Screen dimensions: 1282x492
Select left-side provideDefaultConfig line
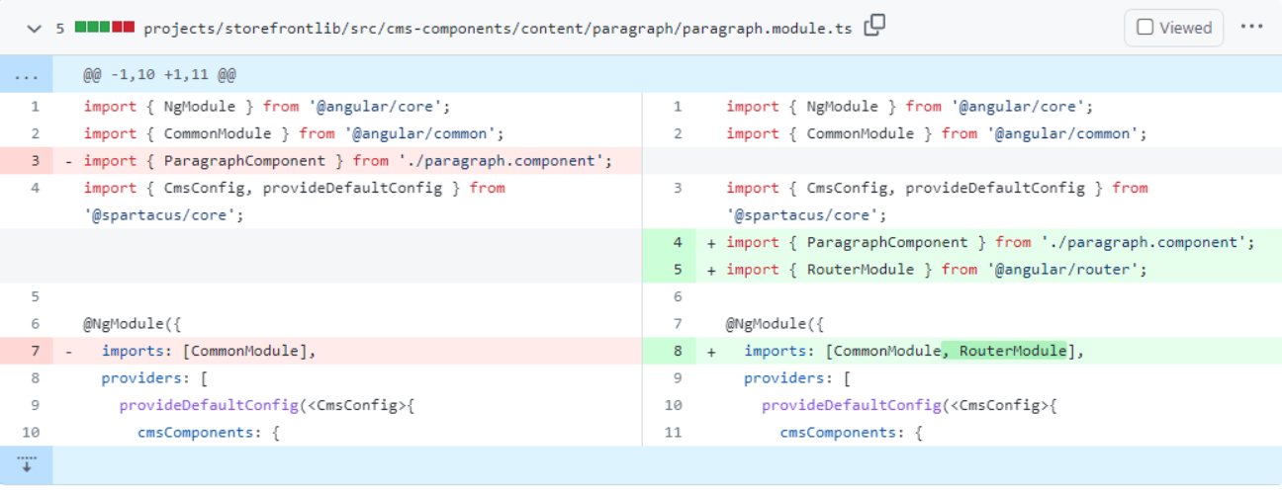tap(266, 405)
